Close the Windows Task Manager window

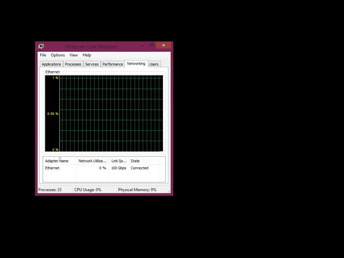coord(164,45)
